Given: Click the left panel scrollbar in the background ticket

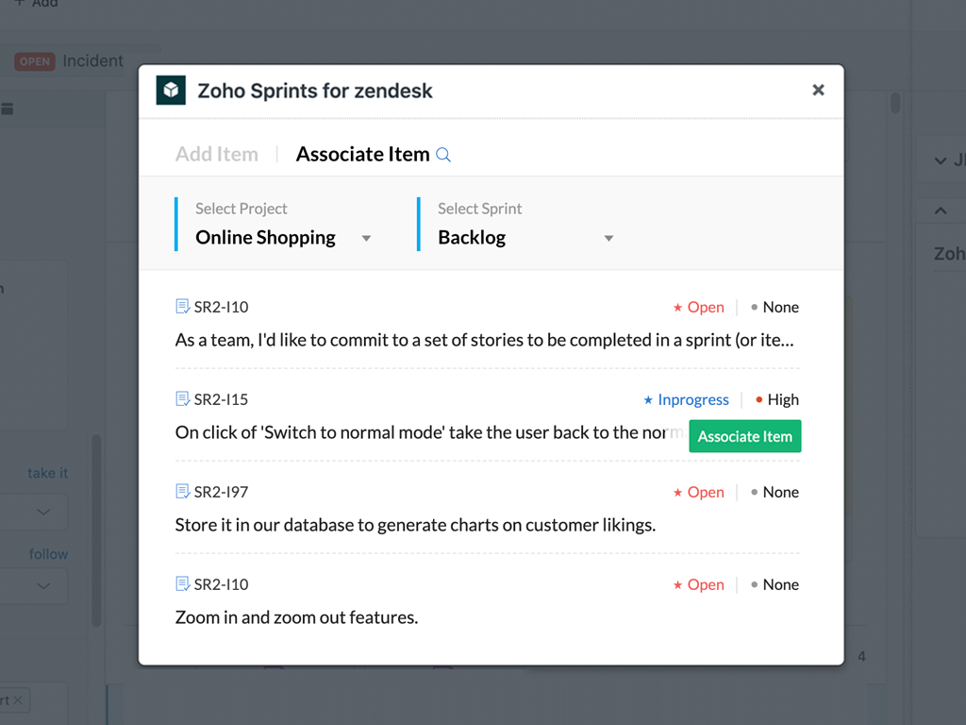Looking at the screenshot, I should point(96,531).
